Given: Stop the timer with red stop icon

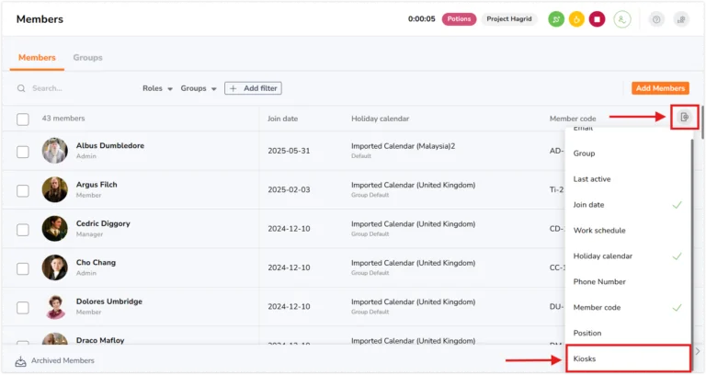Looking at the screenshot, I should 597,19.
